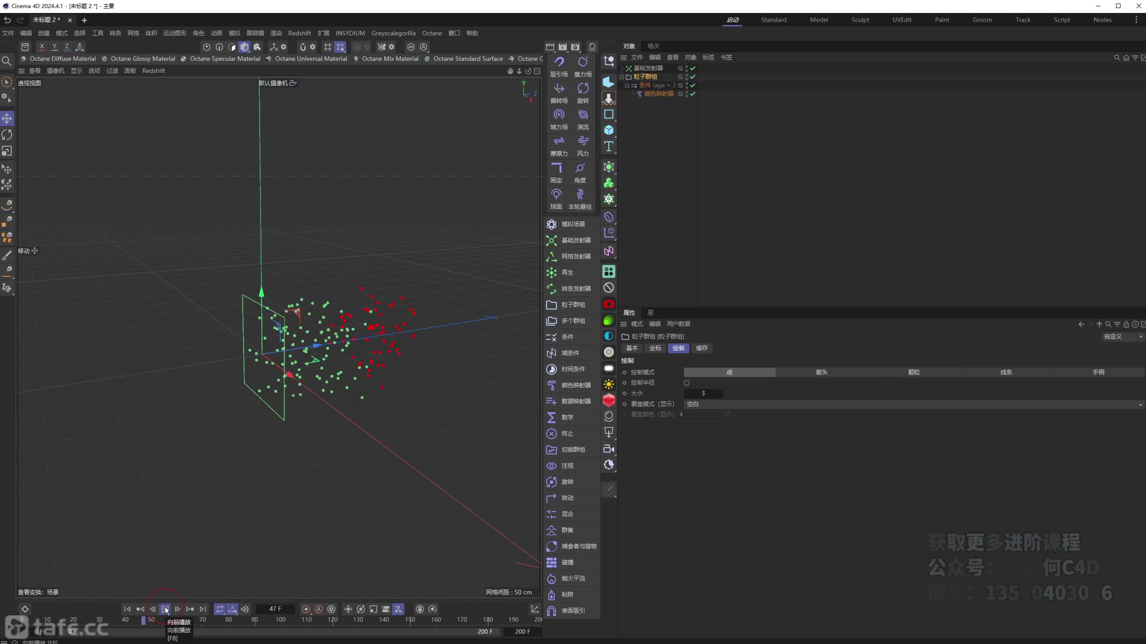
Task: Click the 偏转场 deflector force icon
Action: tap(559, 89)
